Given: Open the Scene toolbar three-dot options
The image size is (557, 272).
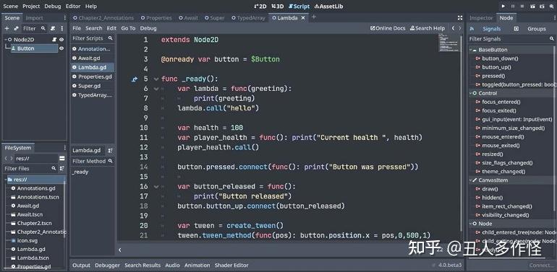Looking at the screenshot, I should coord(62,28).
